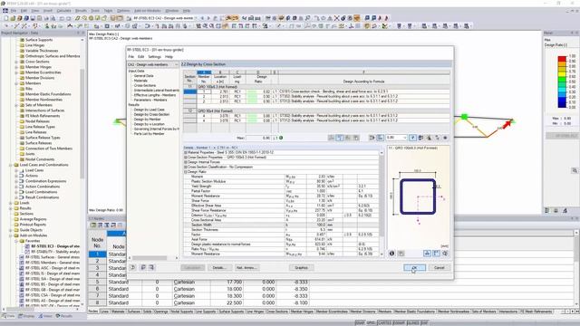Click the pick member icon in table toolbar

click(437, 138)
